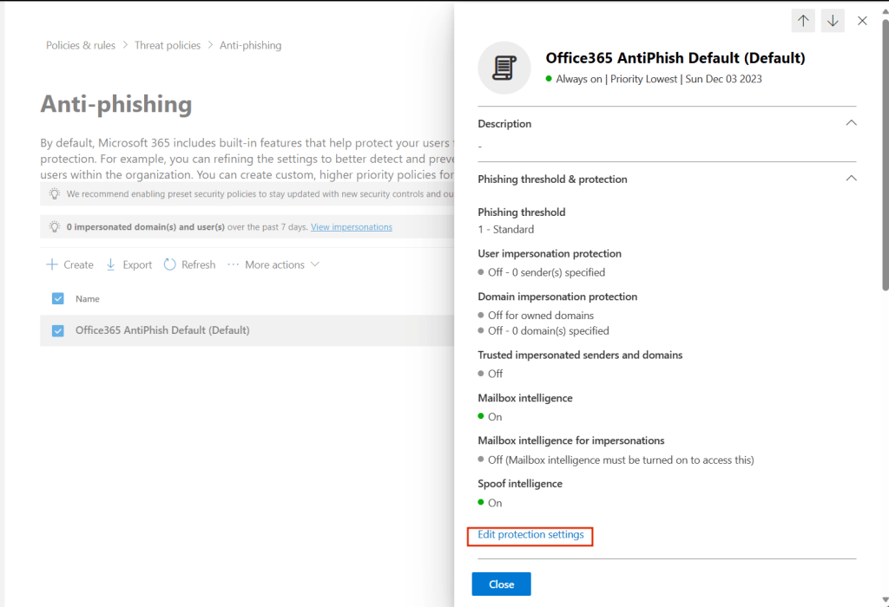The width and height of the screenshot is (889, 607).
Task: Click the up arrow for previous policy
Action: click(805, 21)
